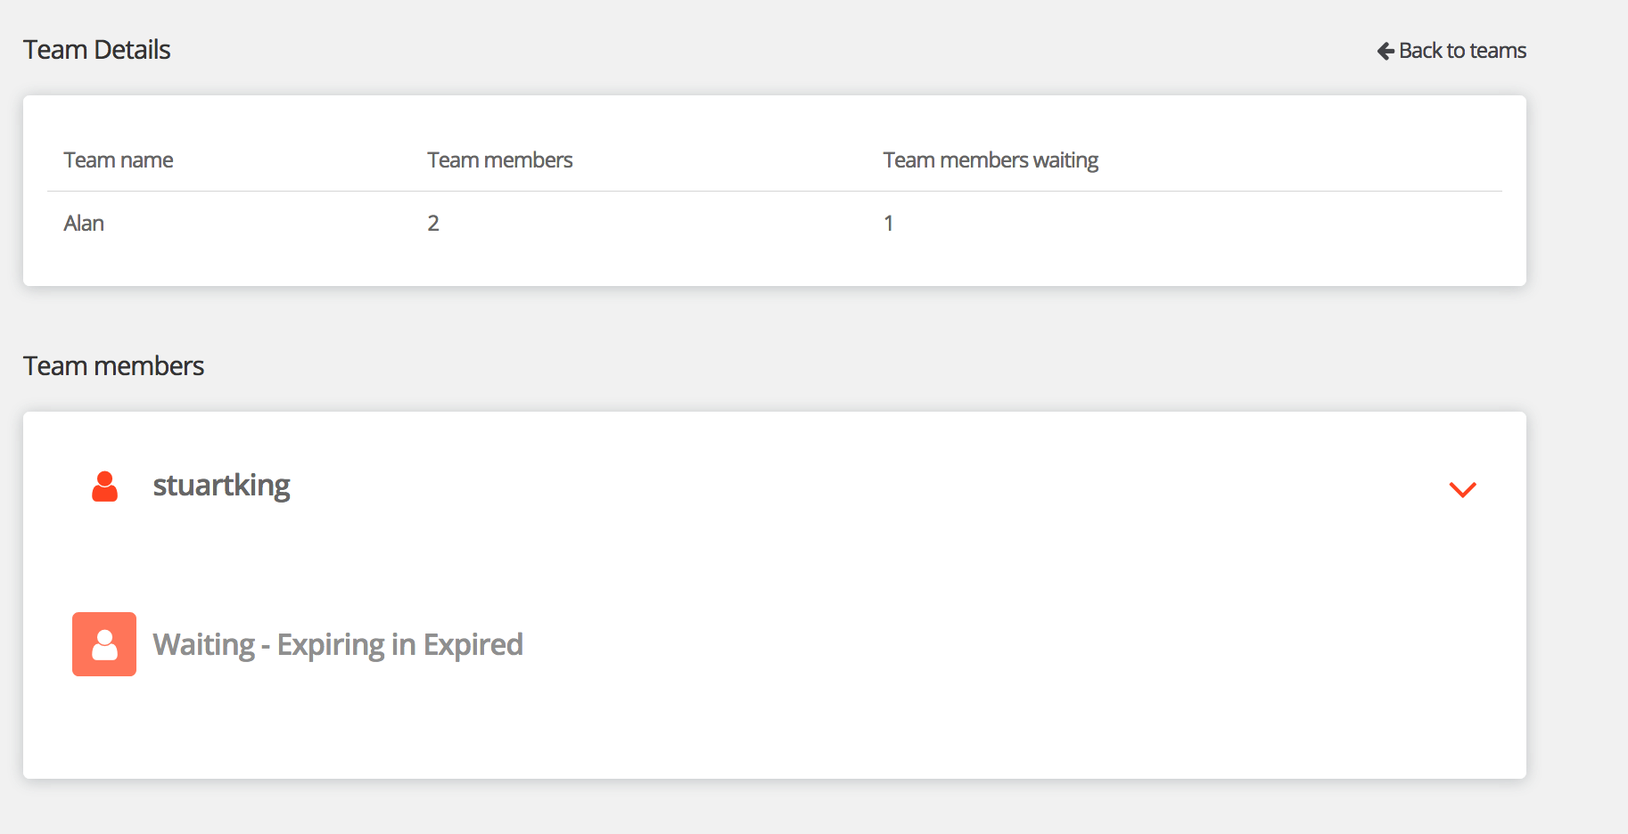This screenshot has height=834, width=1628.
Task: Click the word Details in the page title
Action: coord(132,50)
